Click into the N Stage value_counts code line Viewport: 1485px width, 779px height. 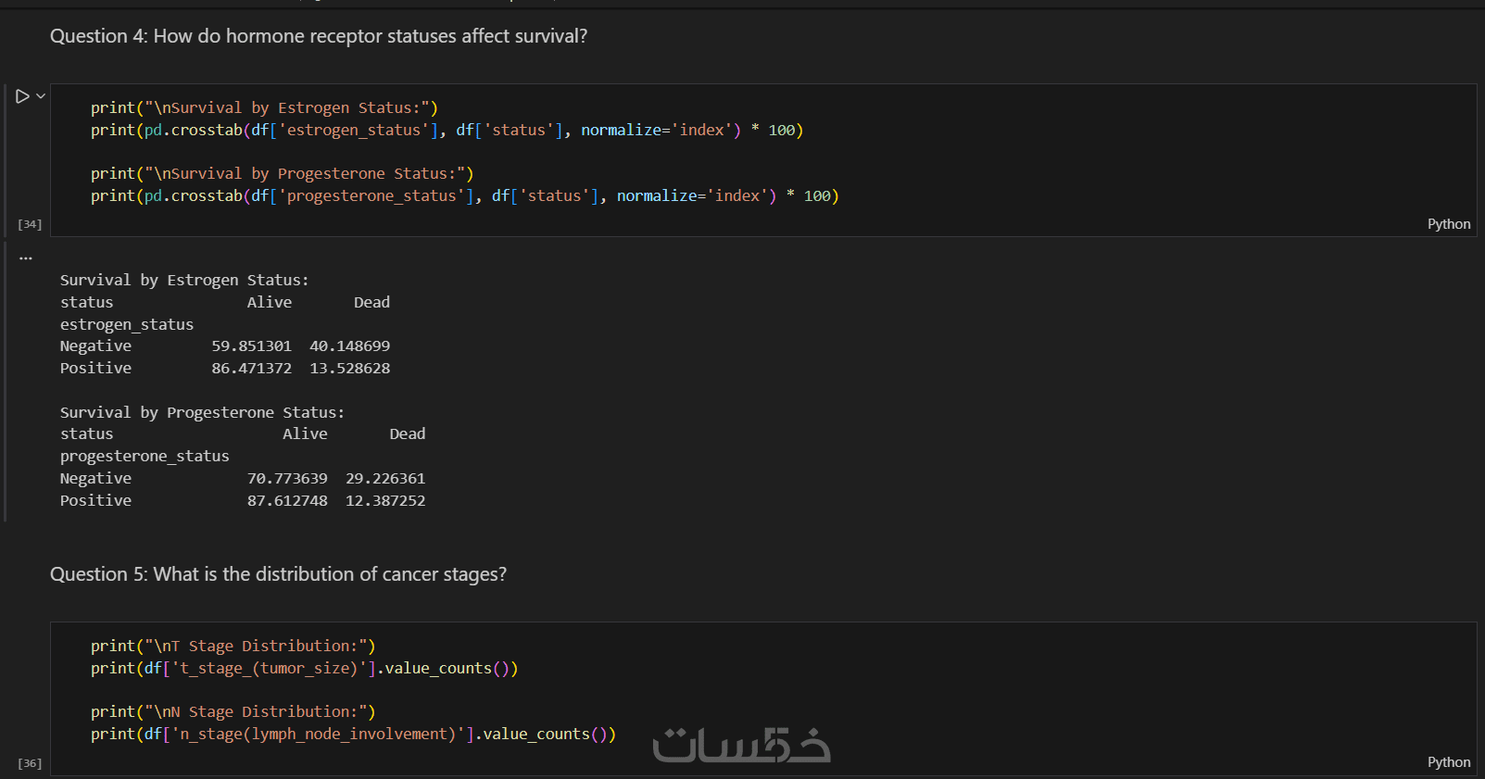coord(353,735)
